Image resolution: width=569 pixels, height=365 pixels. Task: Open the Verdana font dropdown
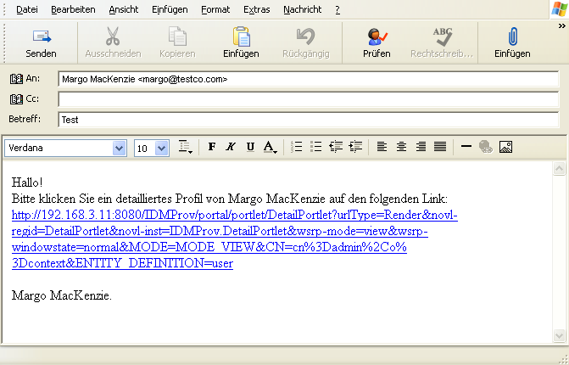(x=119, y=148)
